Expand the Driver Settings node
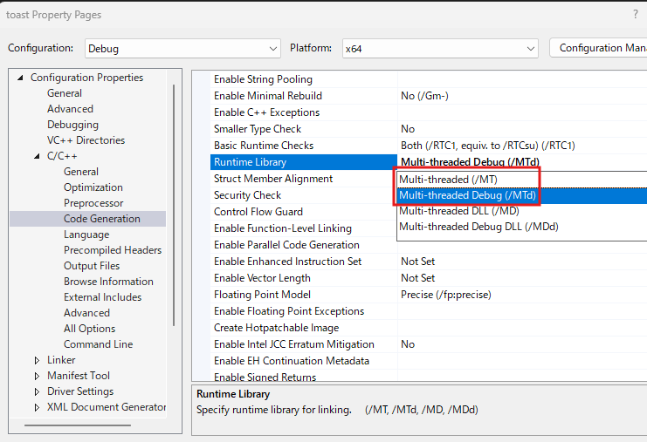The image size is (647, 442). pos(37,391)
